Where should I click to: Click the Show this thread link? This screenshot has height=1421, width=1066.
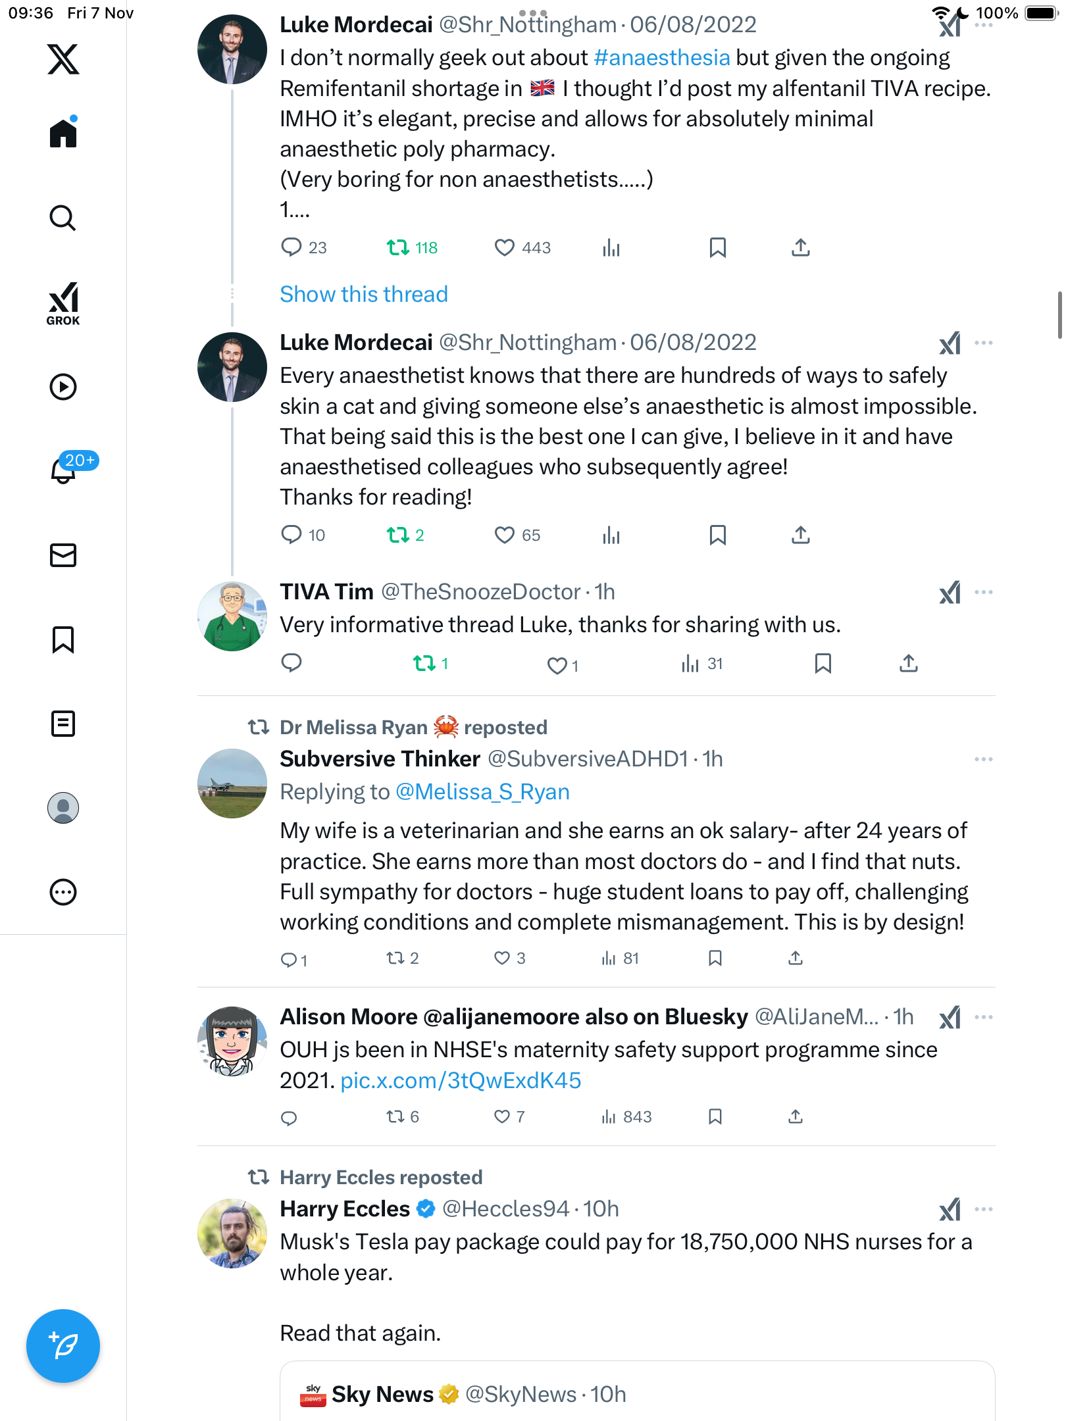(x=363, y=294)
